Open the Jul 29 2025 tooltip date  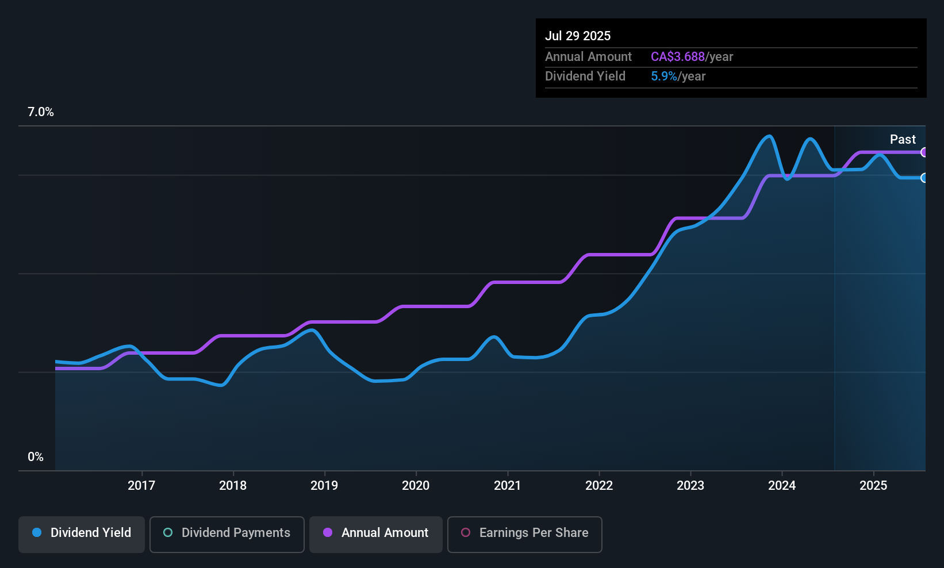pos(578,36)
